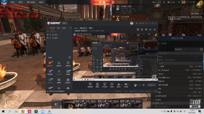204x114 pixels.
Task: Click the 寻找好友 friend search field
Action: [x=187, y=49]
